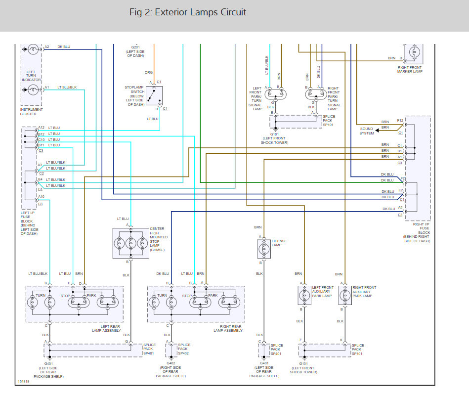Click the center high mounted stop lamp symbol
The image size is (469, 398).
click(x=130, y=243)
